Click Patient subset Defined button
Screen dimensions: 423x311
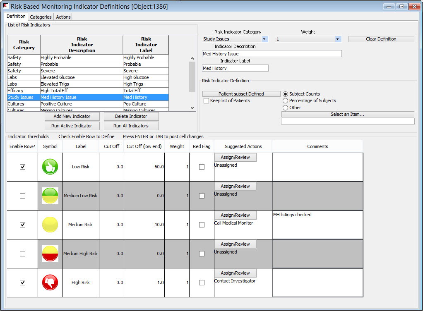pyautogui.click(x=241, y=94)
